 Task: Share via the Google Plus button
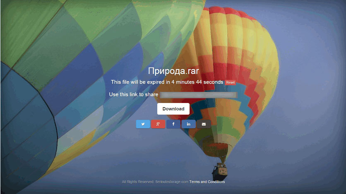tap(158, 124)
